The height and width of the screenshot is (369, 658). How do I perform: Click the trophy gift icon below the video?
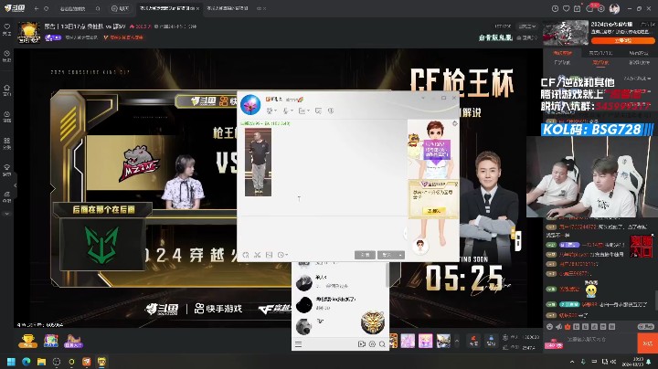(x=27, y=341)
